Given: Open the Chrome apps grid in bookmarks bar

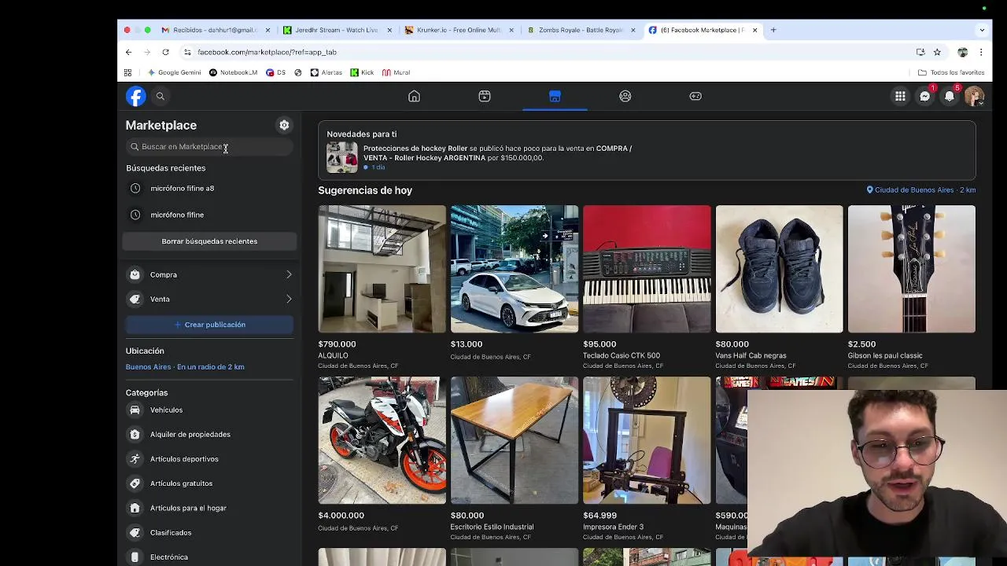Looking at the screenshot, I should click(127, 72).
